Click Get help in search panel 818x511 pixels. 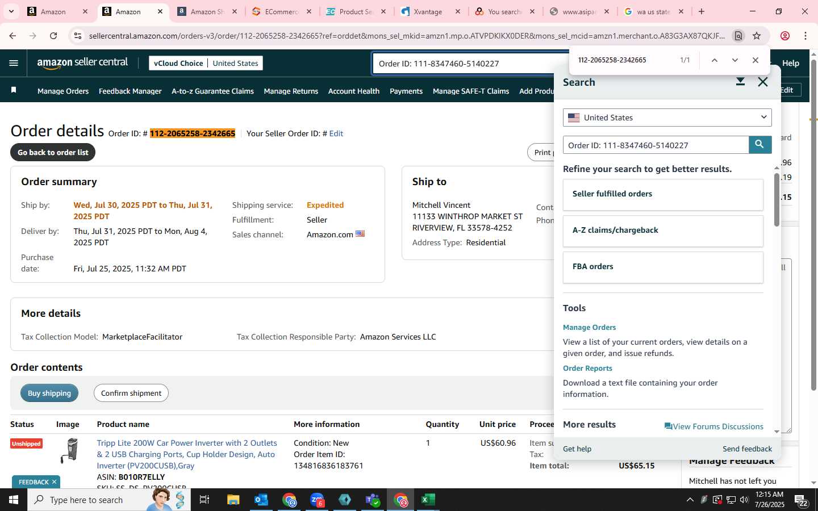[577, 449]
